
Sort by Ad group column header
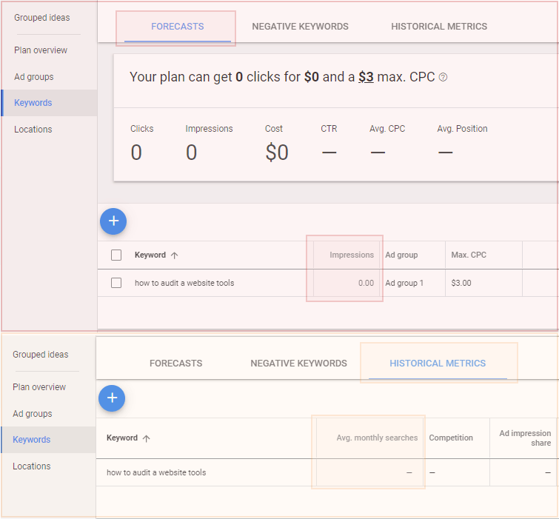tap(401, 255)
